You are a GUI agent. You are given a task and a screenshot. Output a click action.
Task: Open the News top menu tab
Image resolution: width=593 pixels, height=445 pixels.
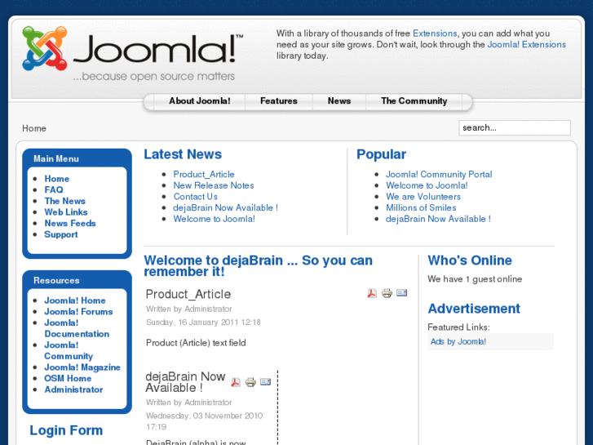tap(339, 101)
